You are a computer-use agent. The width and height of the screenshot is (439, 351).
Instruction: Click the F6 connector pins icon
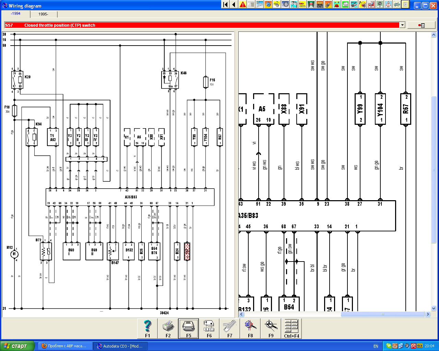click(209, 328)
